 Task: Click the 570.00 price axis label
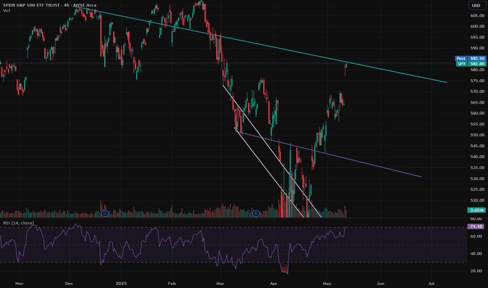477,92
